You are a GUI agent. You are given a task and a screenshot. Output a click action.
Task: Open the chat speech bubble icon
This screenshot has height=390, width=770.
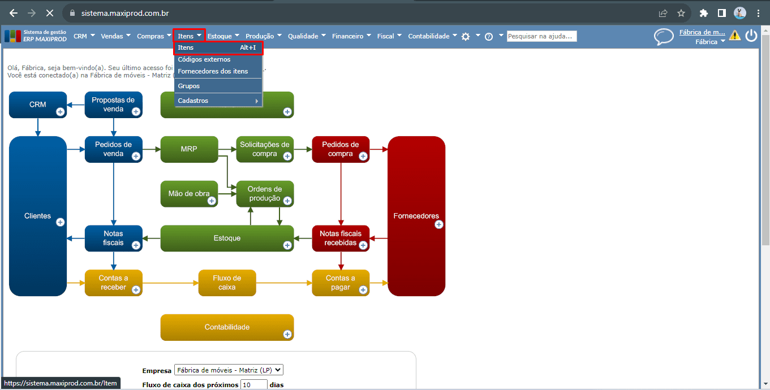(664, 37)
